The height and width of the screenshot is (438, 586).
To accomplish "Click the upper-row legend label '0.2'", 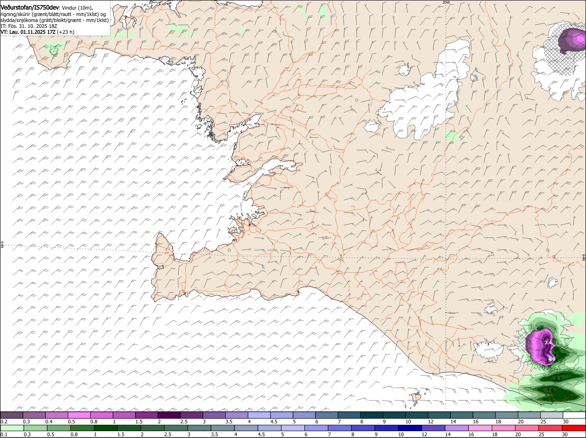I will [x=4, y=422].
